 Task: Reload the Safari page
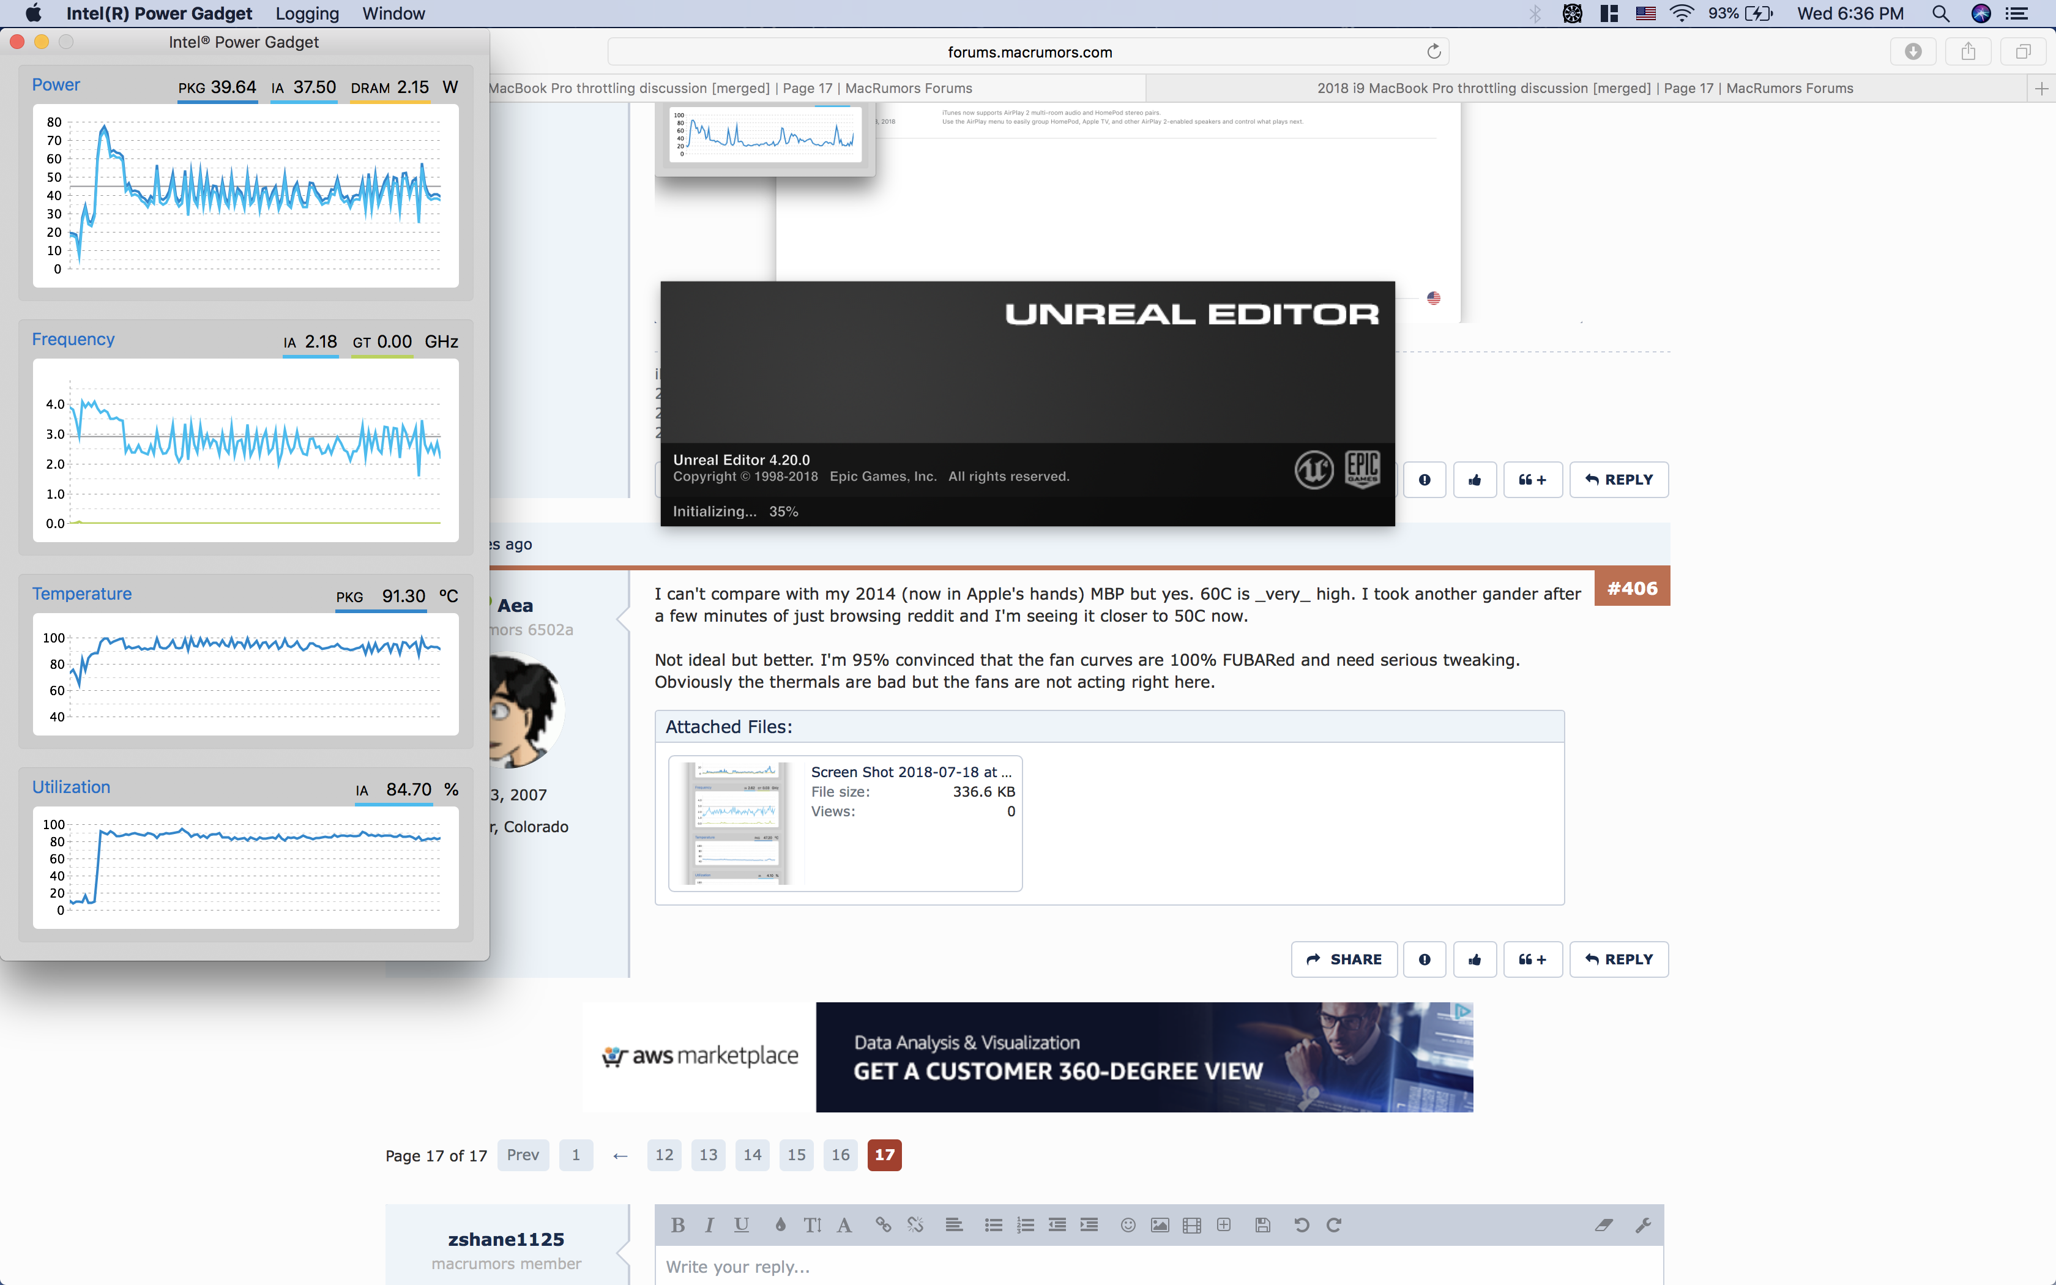click(x=1434, y=52)
